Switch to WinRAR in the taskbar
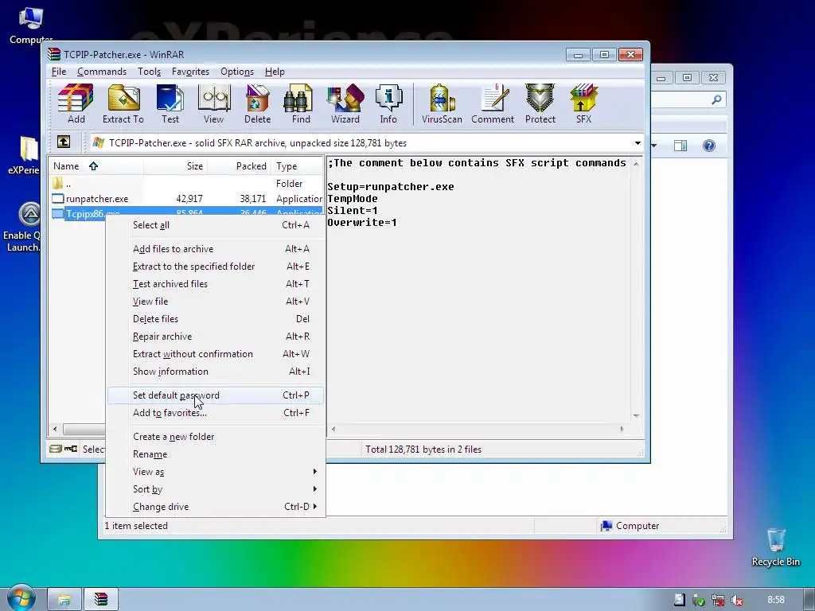815x611 pixels. pyautogui.click(x=101, y=600)
